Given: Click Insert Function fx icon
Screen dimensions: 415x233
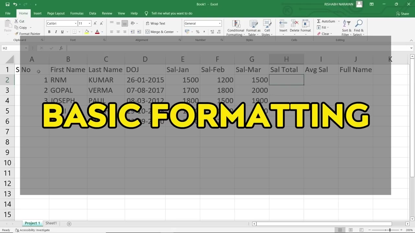Looking at the screenshot, I should tap(61, 48).
